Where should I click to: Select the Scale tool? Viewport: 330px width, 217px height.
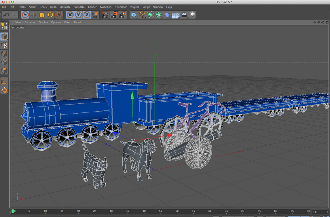pos(42,15)
